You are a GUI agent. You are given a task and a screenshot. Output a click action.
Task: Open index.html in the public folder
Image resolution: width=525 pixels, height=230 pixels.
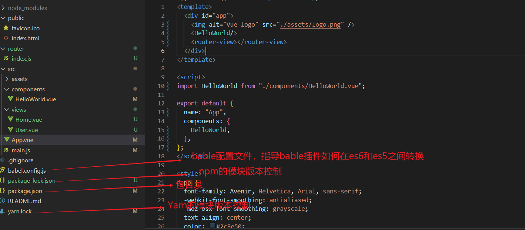point(25,38)
